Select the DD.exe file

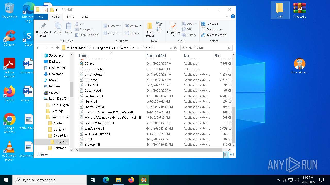pyautogui.click(x=89, y=63)
